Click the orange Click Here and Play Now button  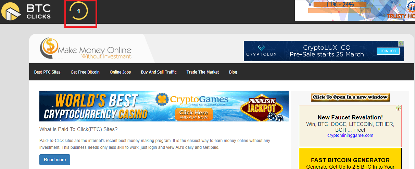pyautogui.click(x=194, y=115)
